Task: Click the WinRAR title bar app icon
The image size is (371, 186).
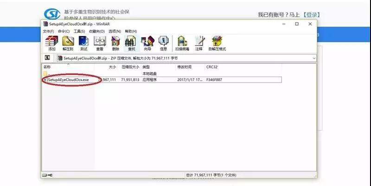Action: pyautogui.click(x=45, y=24)
